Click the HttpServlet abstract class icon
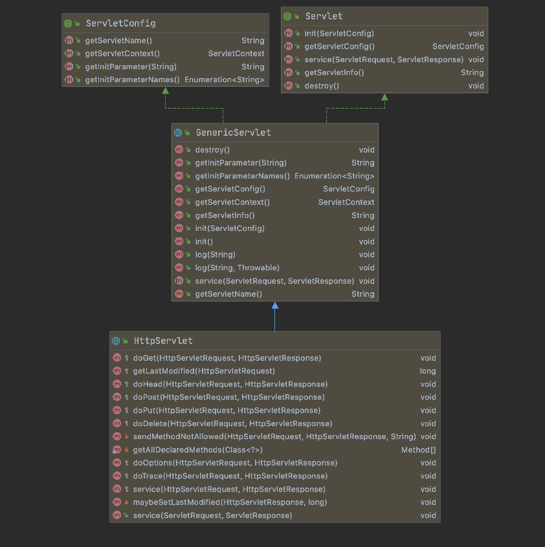Viewport: 545px width, 547px height. tap(116, 341)
